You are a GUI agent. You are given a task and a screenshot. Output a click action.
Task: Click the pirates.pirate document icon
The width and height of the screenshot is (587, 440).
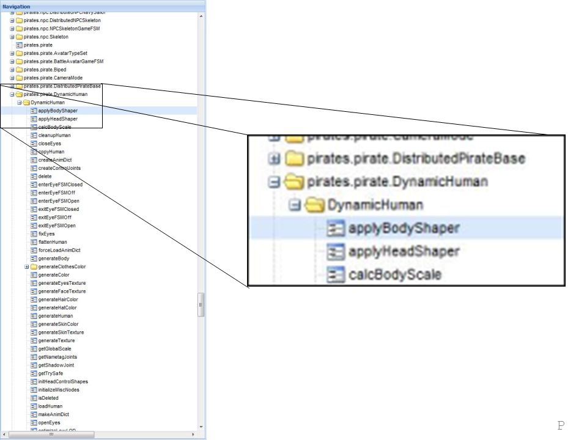[19, 45]
